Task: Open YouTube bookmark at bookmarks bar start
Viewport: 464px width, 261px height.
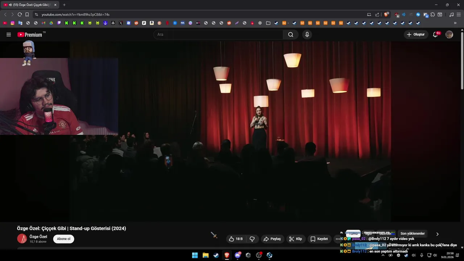Action: [5, 23]
